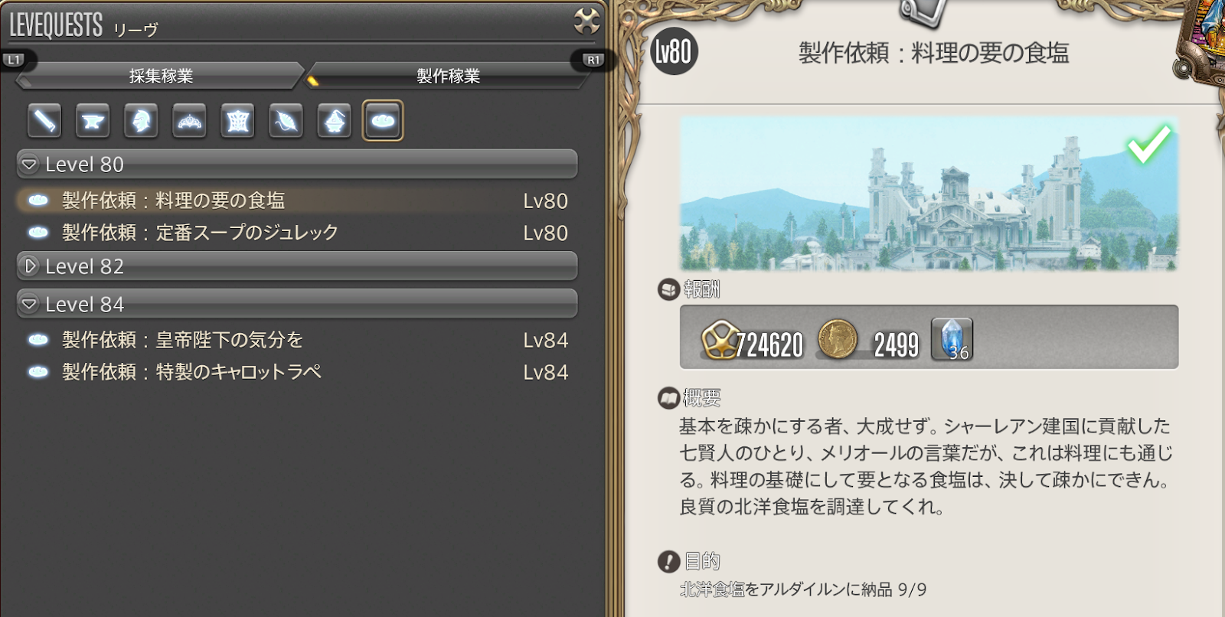Select the Blacksmith anvil class icon

tap(93, 120)
